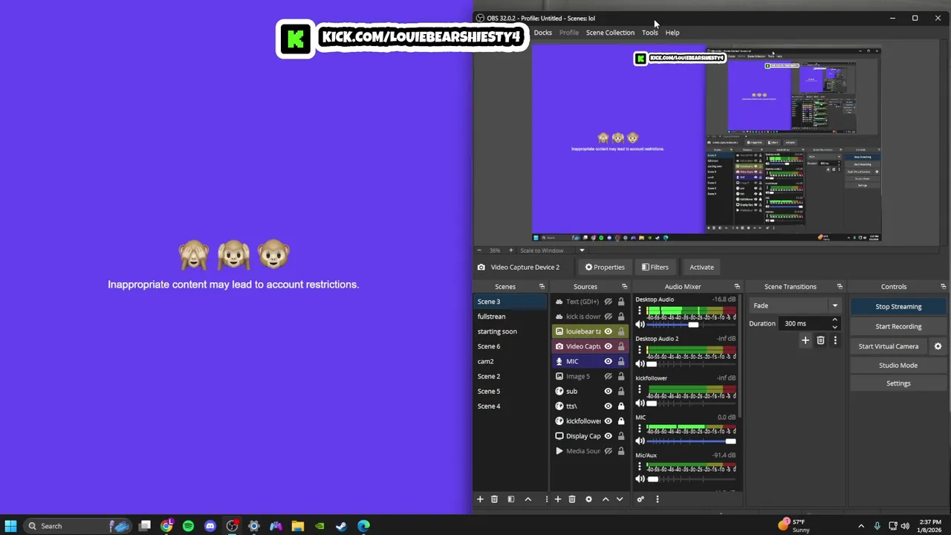The width and height of the screenshot is (951, 535).
Task: Adjust Desktop Audio volume slider
Action: [691, 325]
